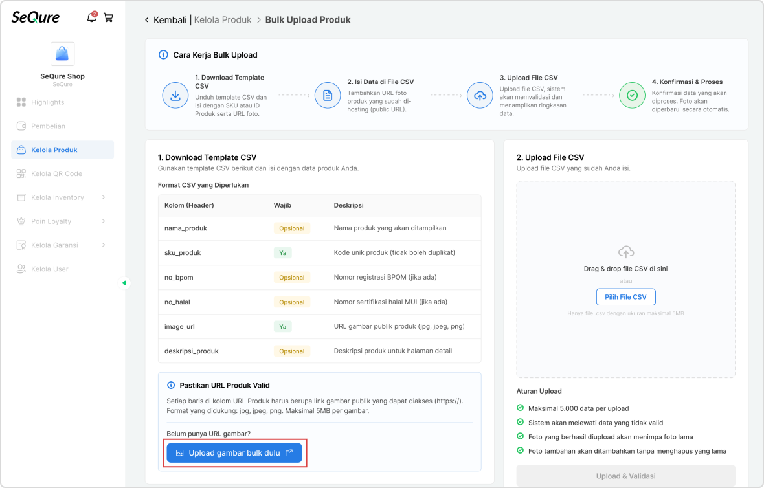Screen dimensions: 764x488
Task: Open Kelola Produk breadcrumb
Action: pyautogui.click(x=223, y=20)
